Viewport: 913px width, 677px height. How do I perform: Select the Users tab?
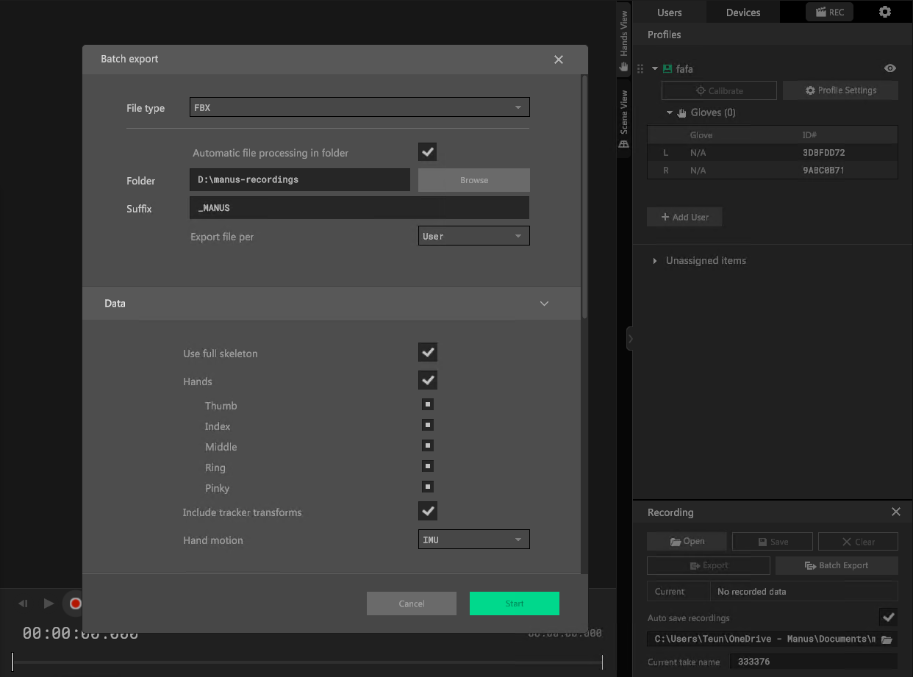669,12
